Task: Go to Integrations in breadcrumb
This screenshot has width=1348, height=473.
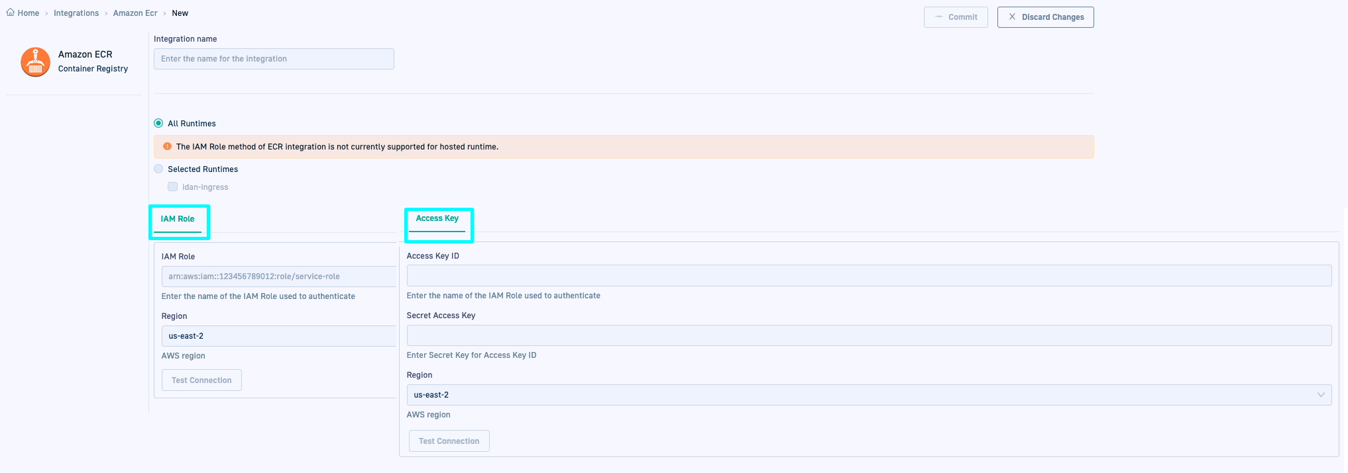Action: coord(76,13)
